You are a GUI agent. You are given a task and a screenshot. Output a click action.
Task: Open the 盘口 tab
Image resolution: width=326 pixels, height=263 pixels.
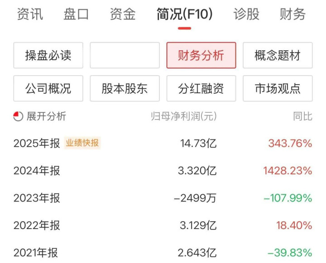point(76,14)
